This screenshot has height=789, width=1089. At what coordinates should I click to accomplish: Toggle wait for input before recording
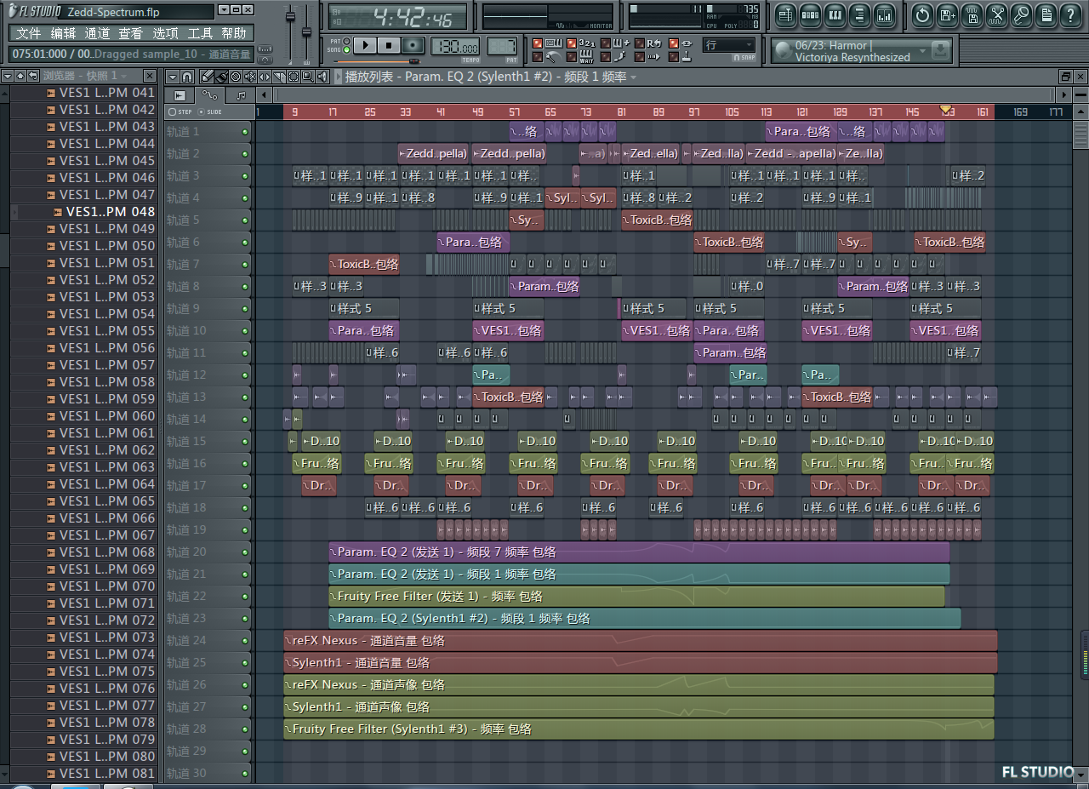click(x=572, y=56)
